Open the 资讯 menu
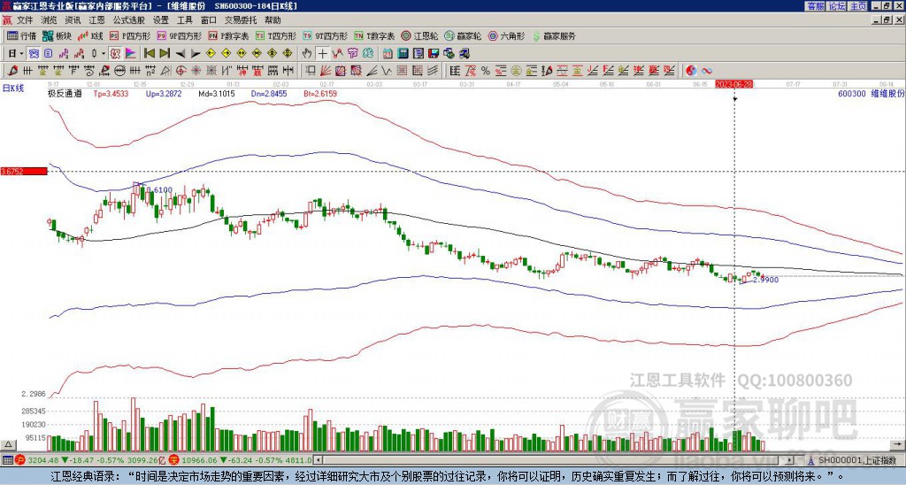 click(73, 20)
